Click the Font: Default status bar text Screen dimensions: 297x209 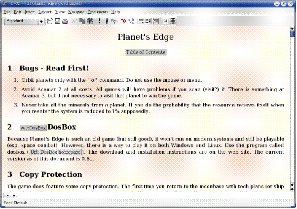point(15,203)
